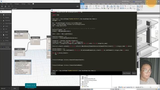The height and width of the screenshot is (90, 160).
Task: Click the Python Script node title
Action: point(35,38)
